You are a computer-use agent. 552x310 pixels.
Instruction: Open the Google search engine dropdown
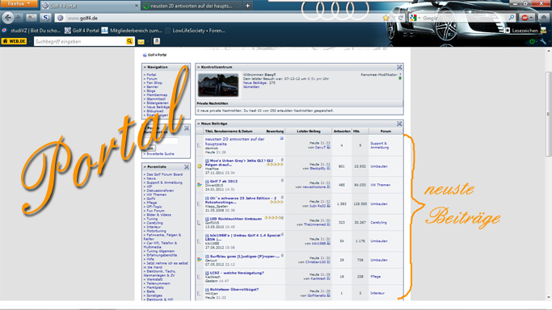click(x=419, y=18)
